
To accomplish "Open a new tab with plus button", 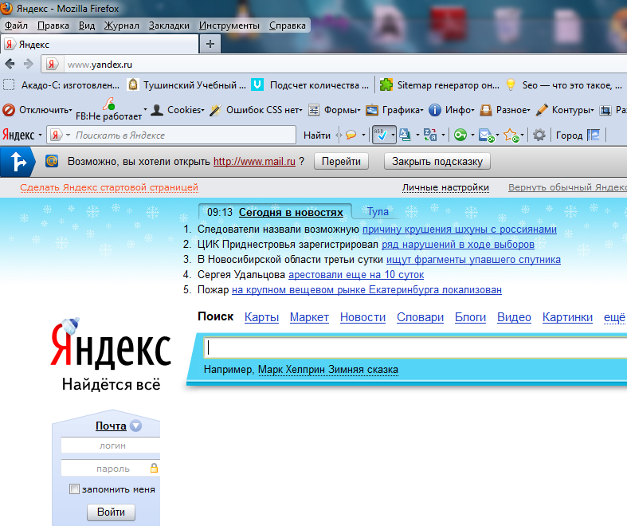I will [210, 44].
